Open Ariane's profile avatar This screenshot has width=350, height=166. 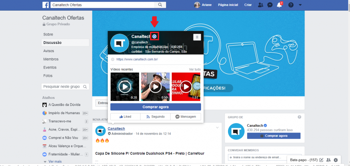[197, 5]
